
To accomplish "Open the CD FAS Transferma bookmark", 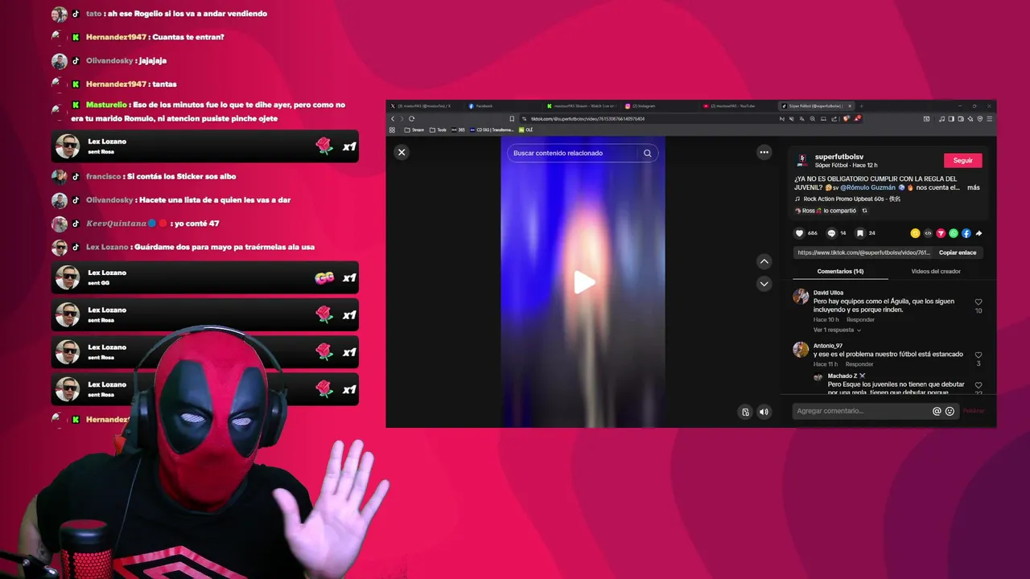I will [492, 129].
